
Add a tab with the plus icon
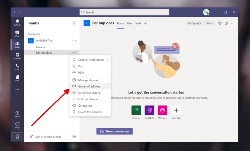[x=146, y=23]
